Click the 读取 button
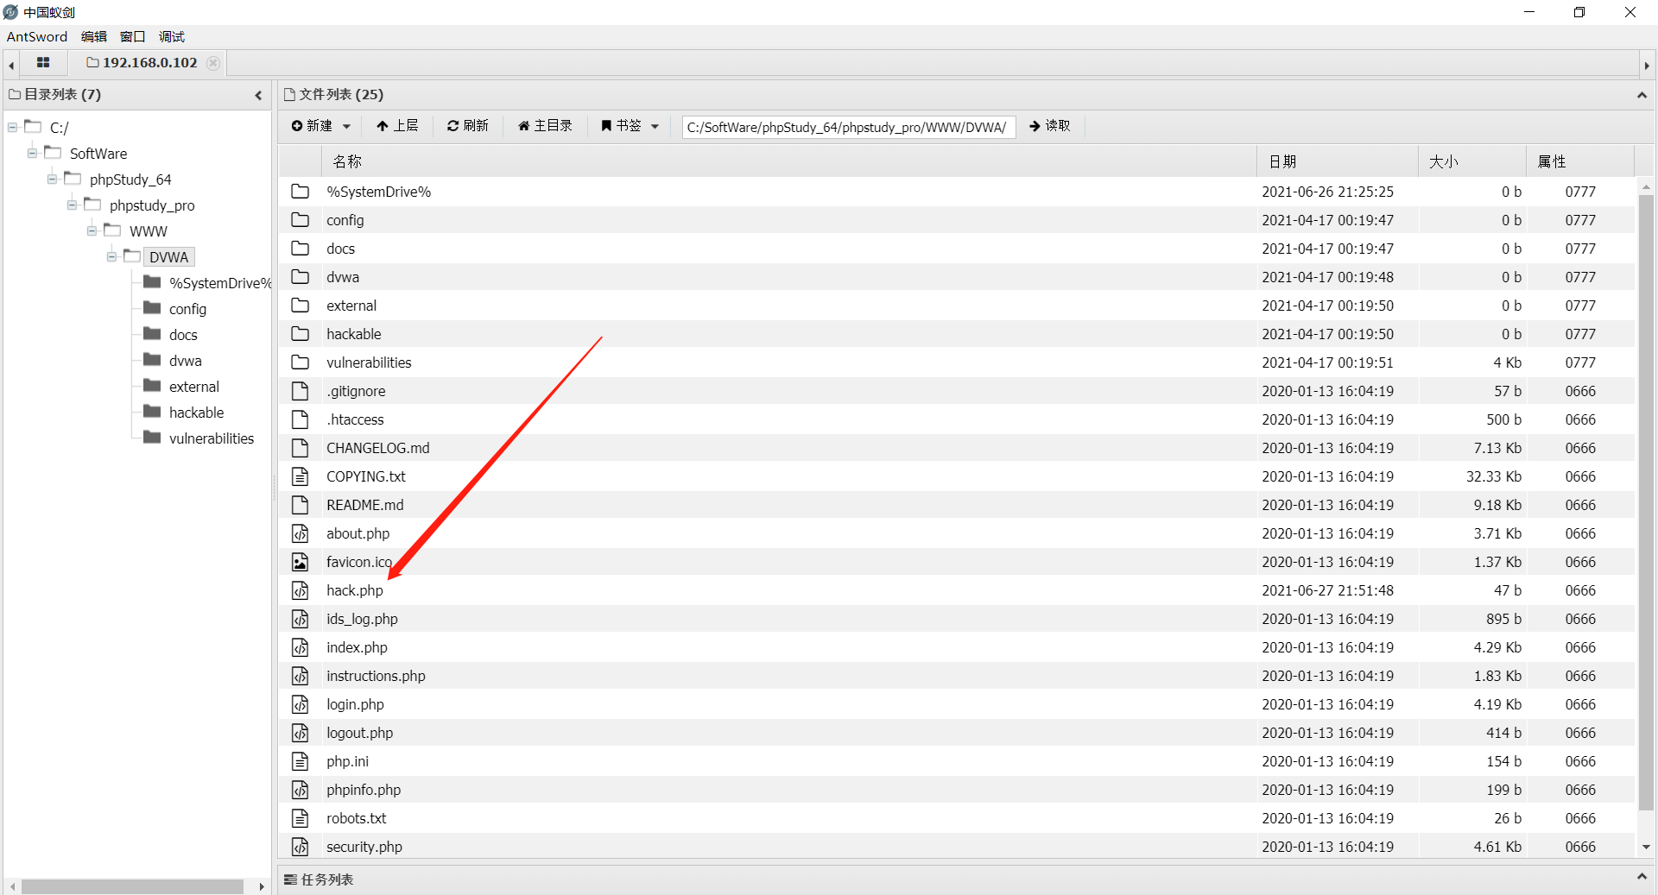The width and height of the screenshot is (1658, 895). click(1050, 126)
